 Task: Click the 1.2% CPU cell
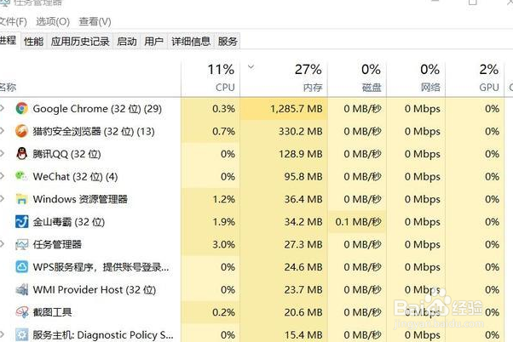tap(210, 199)
